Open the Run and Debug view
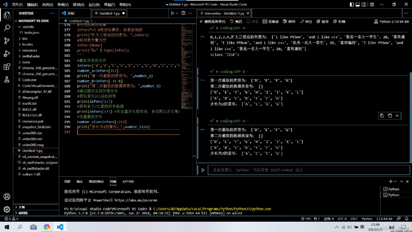The height and width of the screenshot is (232, 412). click(x=7, y=54)
